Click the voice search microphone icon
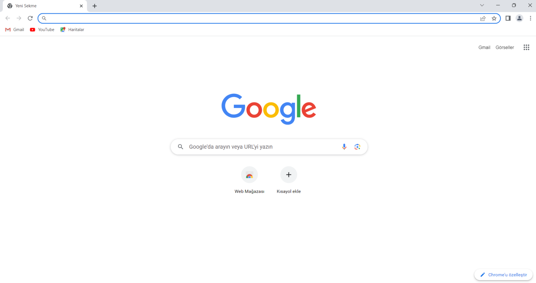Screen dimensions: 536x283 (344, 147)
